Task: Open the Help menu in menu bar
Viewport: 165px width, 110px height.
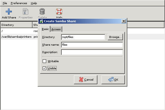Action: [x=34, y=3]
